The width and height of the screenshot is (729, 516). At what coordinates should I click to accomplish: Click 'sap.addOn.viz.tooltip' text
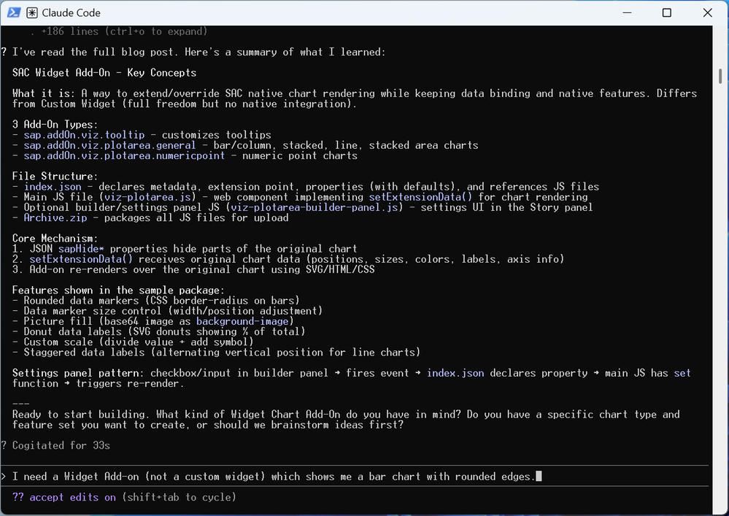(84, 135)
